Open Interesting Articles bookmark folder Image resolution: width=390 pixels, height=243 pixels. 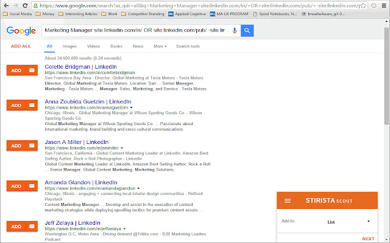[x=78, y=14]
